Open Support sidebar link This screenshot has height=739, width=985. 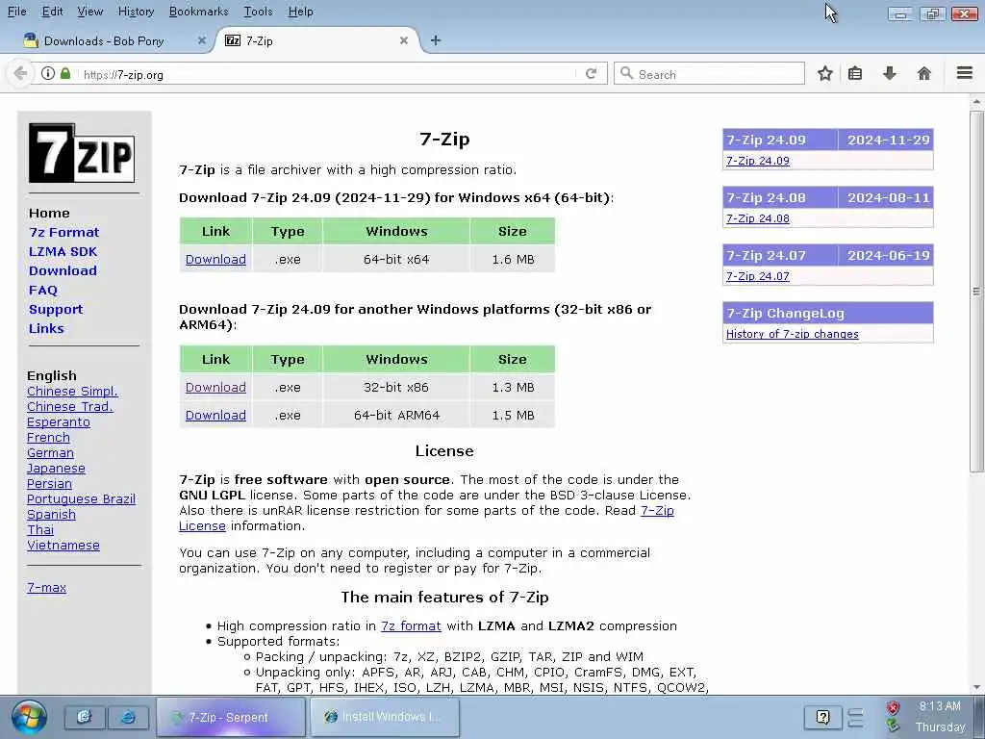coord(55,309)
